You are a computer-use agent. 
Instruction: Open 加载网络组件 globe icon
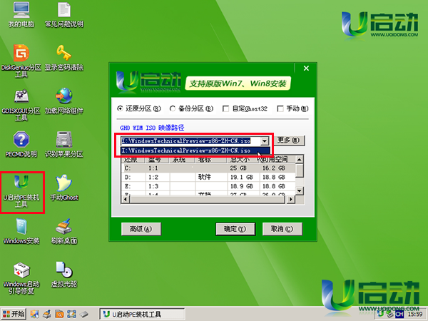(x=64, y=101)
